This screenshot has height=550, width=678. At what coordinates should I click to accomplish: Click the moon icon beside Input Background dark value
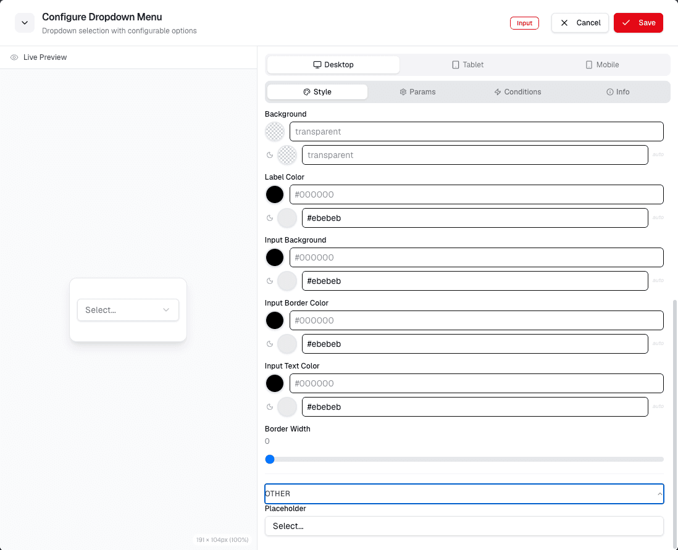(x=270, y=281)
